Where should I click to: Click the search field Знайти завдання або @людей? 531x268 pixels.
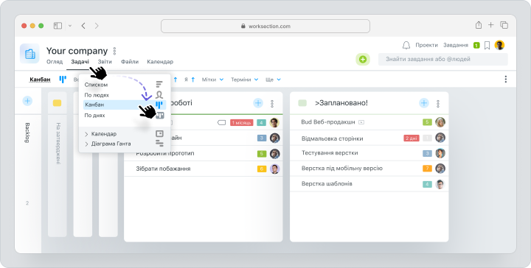[x=443, y=59]
